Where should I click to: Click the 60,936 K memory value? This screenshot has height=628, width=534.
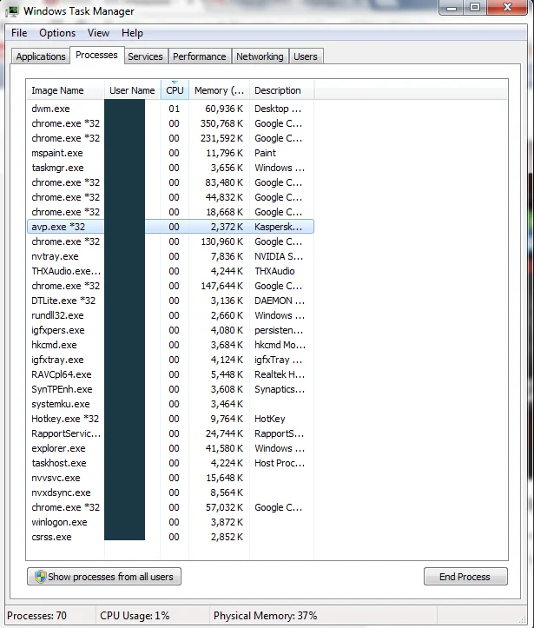224,109
